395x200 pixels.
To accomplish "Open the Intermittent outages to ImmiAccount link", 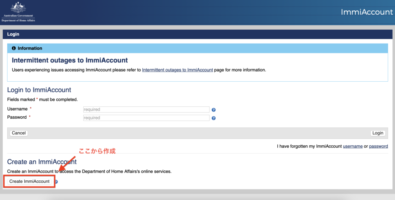I will pos(177,70).
